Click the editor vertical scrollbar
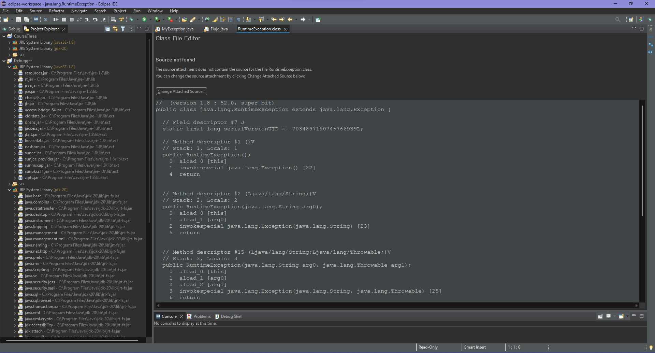 pos(642,160)
